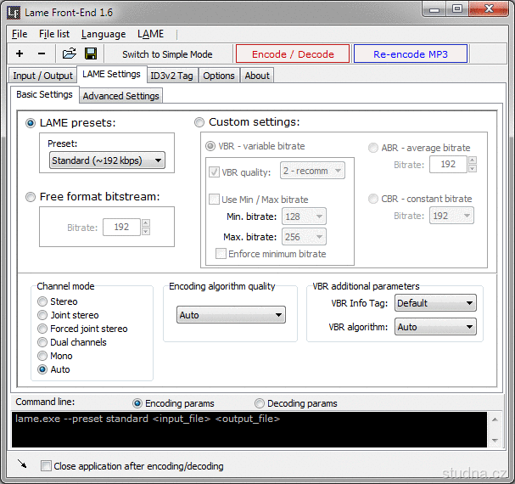
Task: Open Advanced Settings sub-tab
Action: pos(120,96)
